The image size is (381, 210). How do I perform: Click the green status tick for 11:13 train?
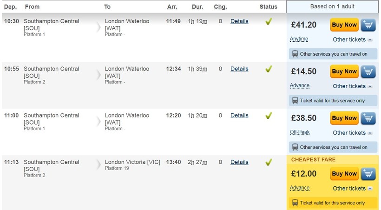point(268,162)
